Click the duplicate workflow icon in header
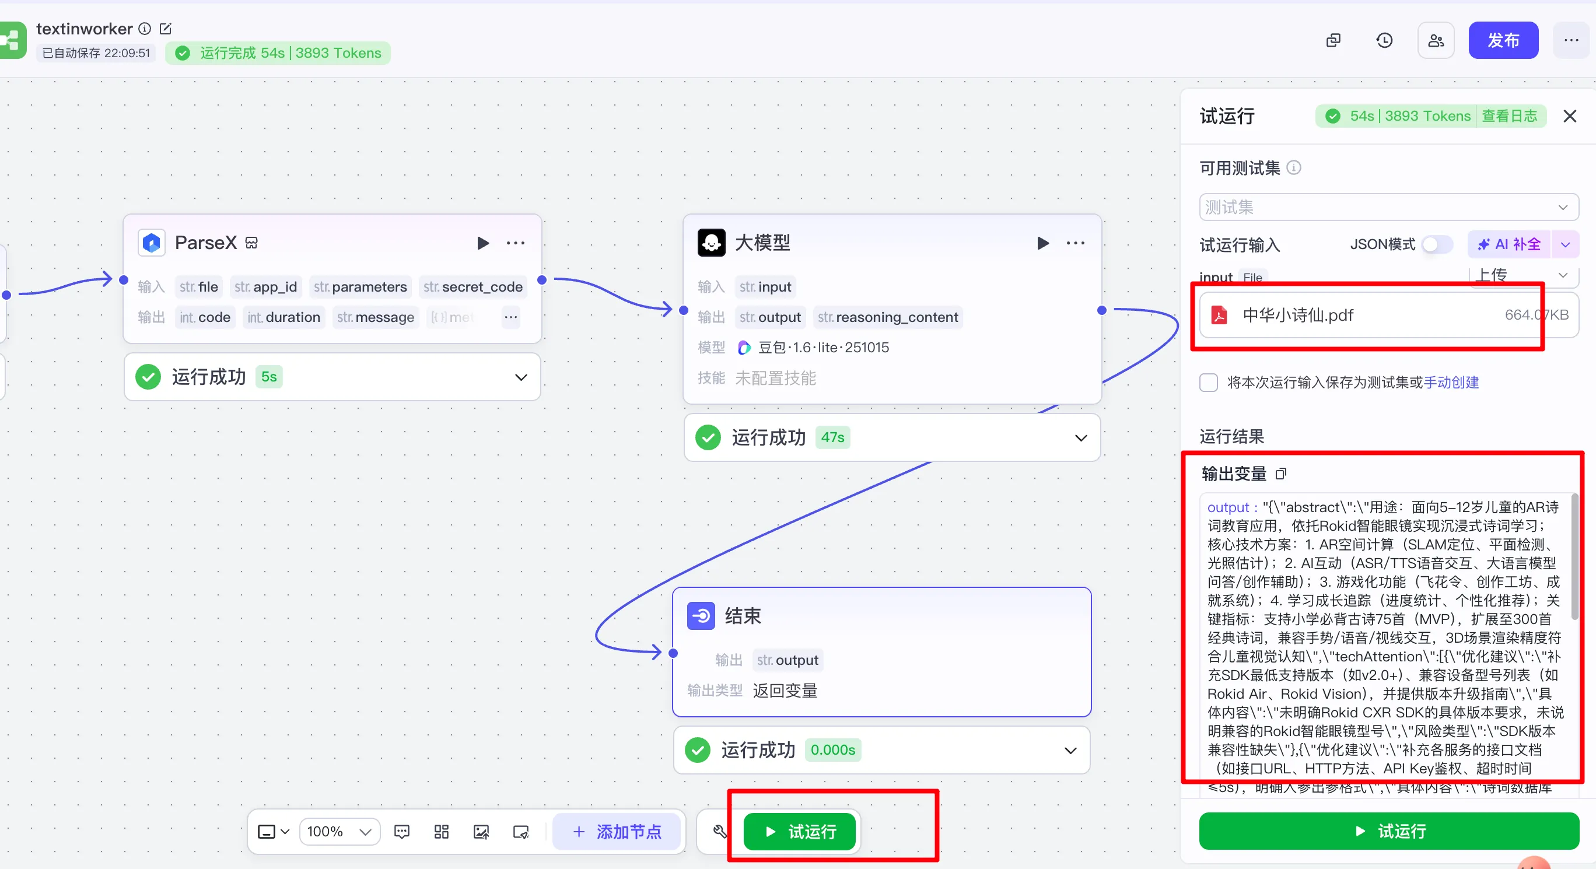Screen dimensions: 1596x869 pyautogui.click(x=1333, y=40)
